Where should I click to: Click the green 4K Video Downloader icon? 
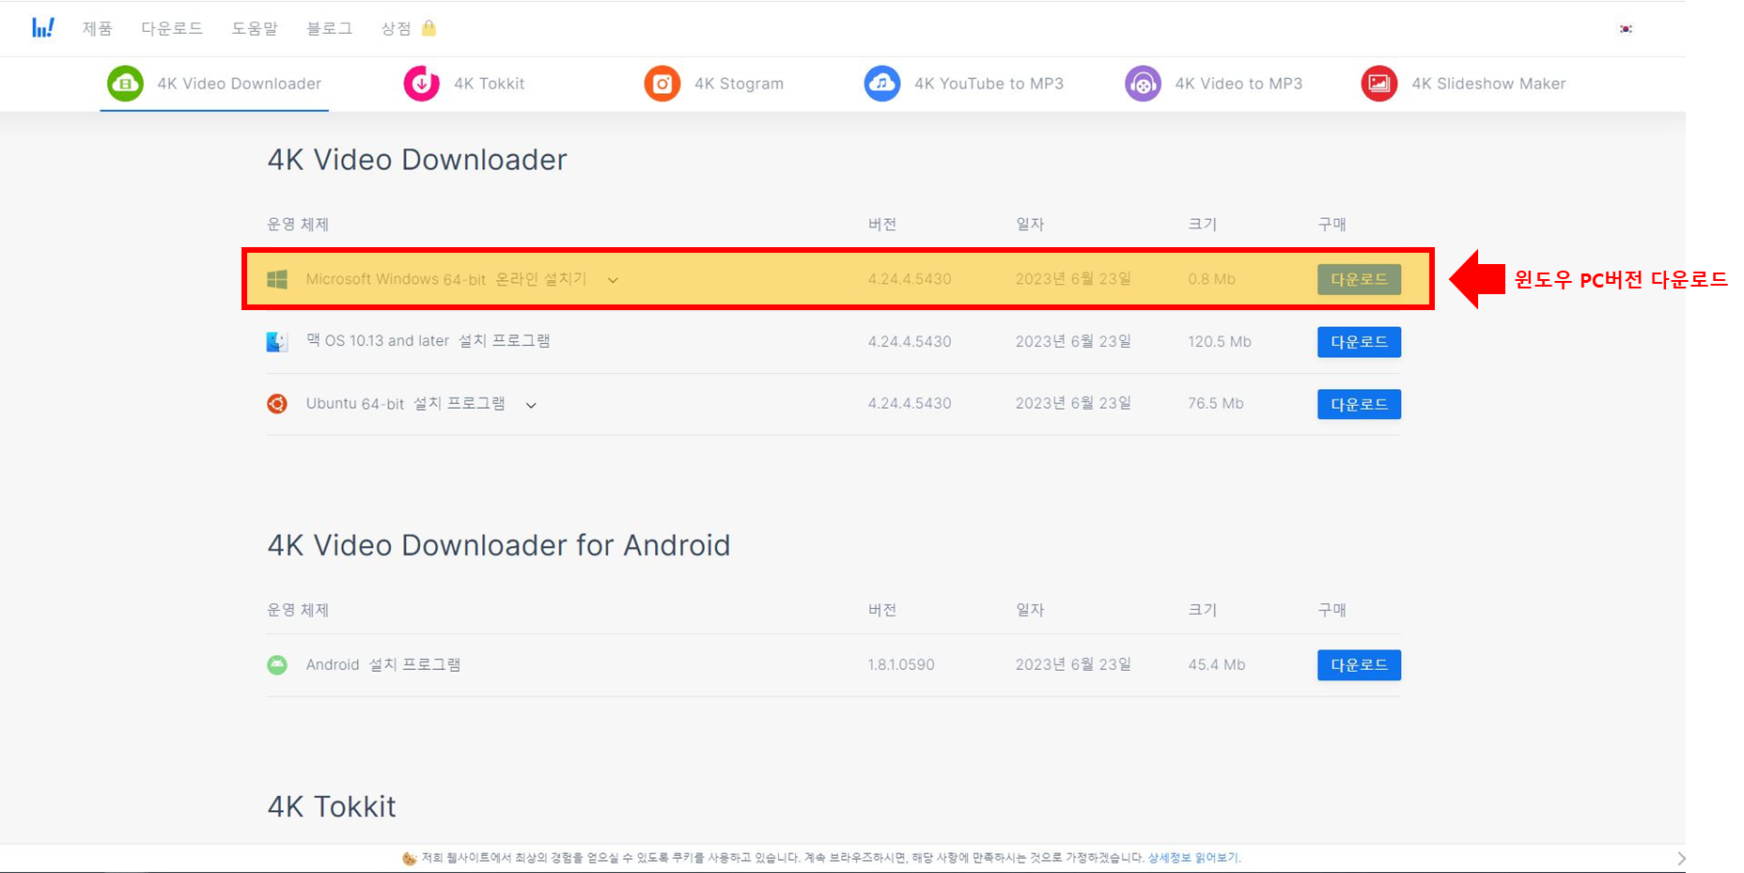[x=125, y=84]
